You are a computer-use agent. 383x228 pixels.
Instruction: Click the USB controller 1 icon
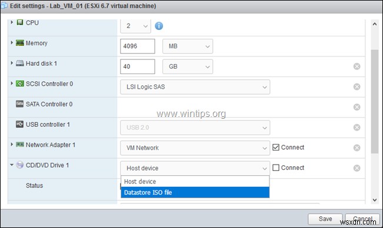point(20,124)
